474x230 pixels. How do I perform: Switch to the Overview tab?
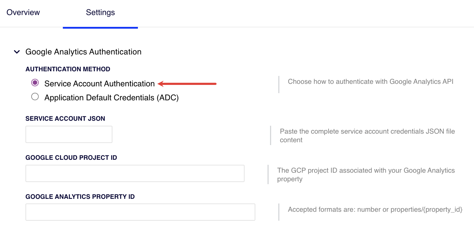pyautogui.click(x=23, y=12)
